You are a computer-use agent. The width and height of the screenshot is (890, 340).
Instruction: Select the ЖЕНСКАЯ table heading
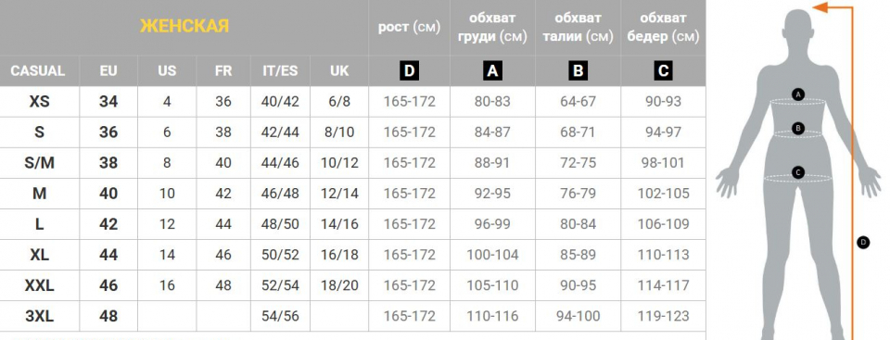(184, 26)
